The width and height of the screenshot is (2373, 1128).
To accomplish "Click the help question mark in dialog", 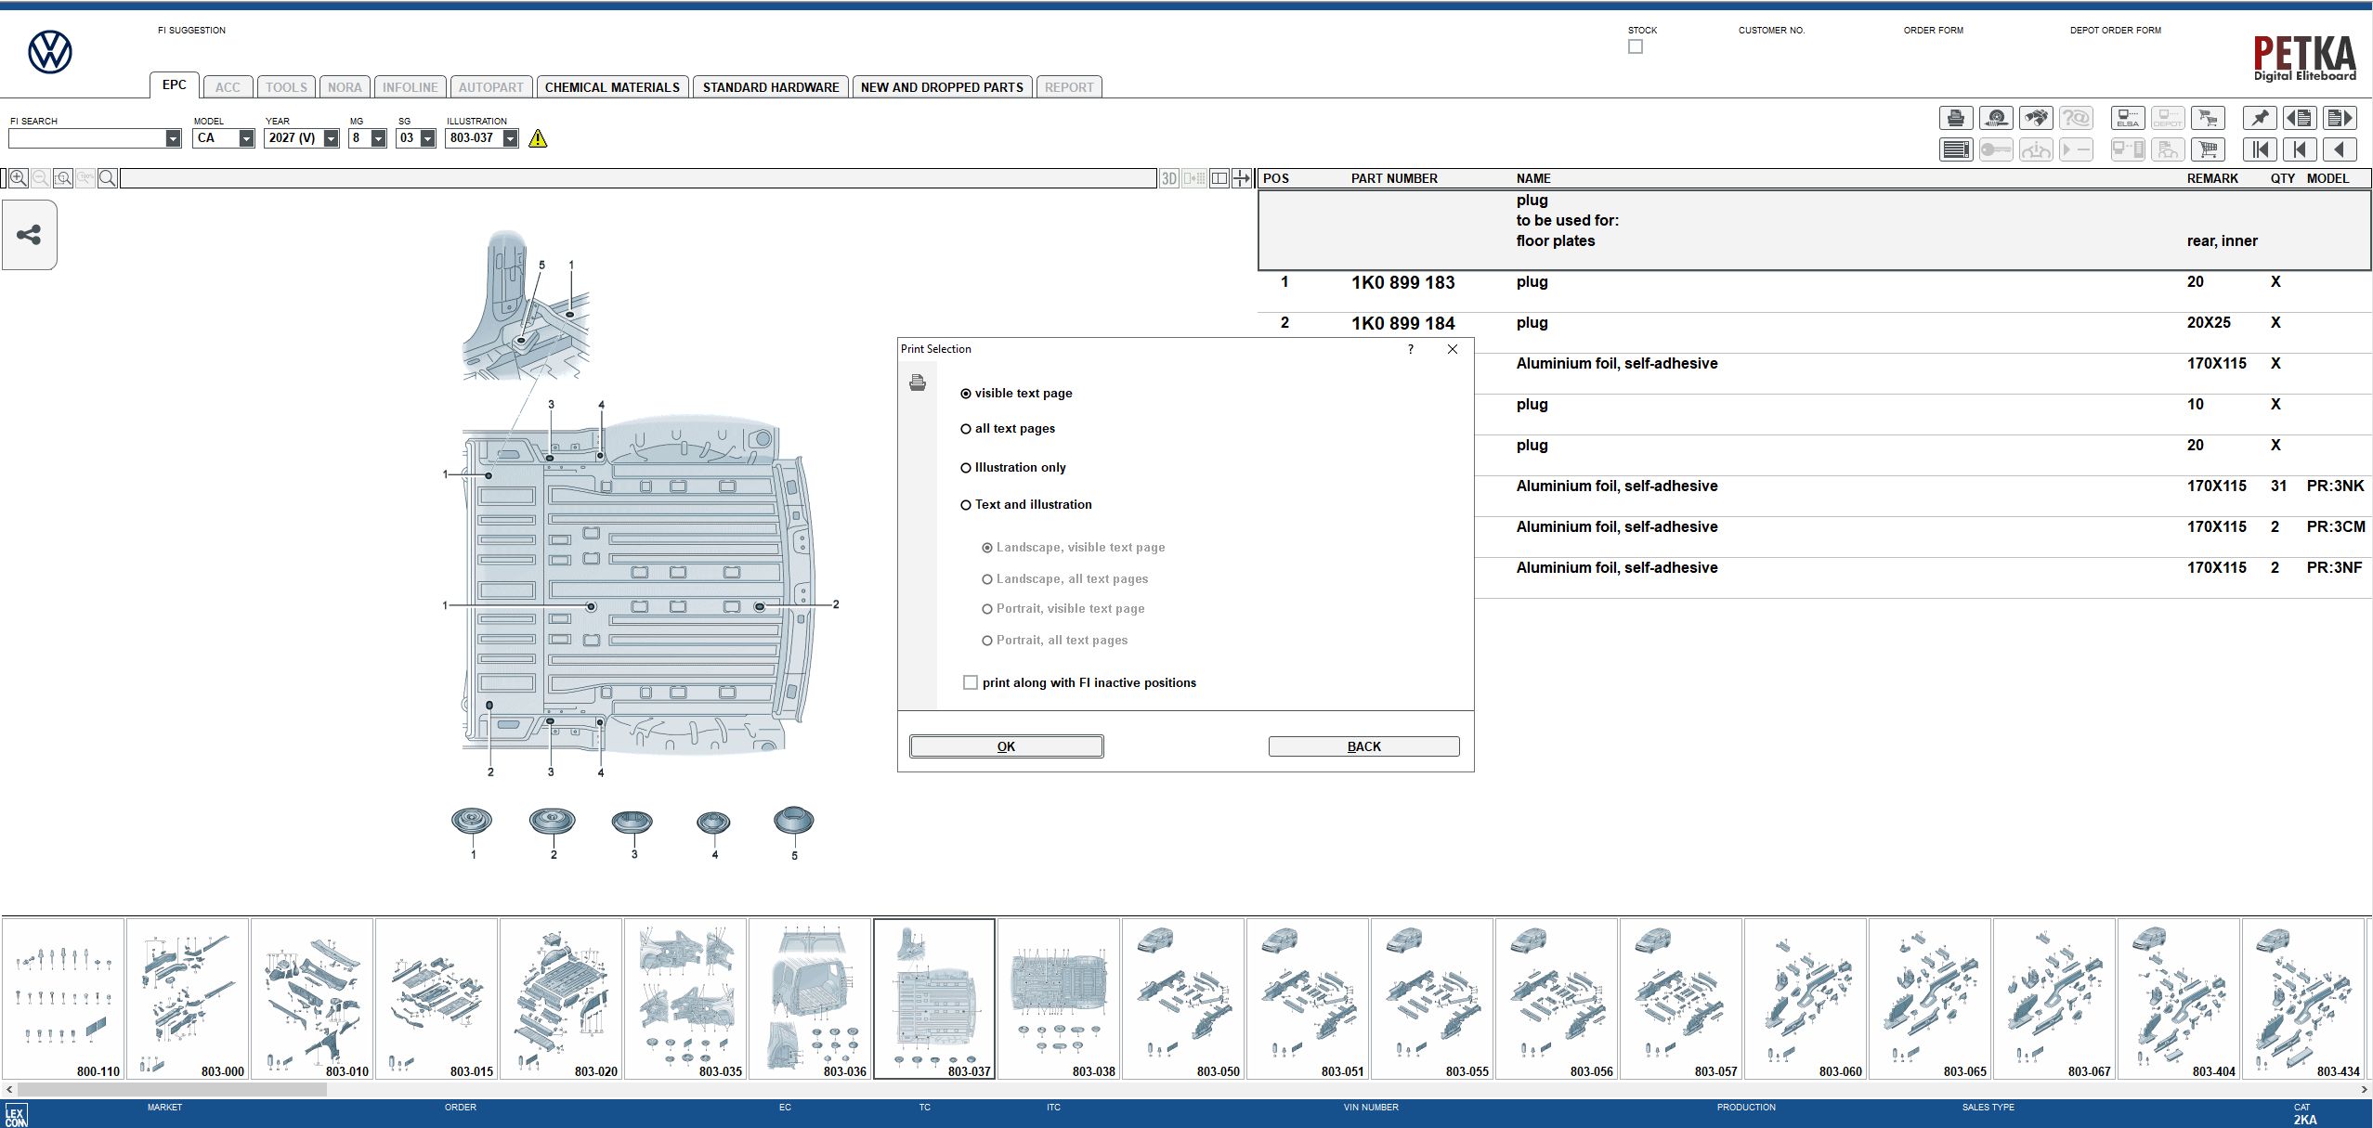I will point(1410,349).
